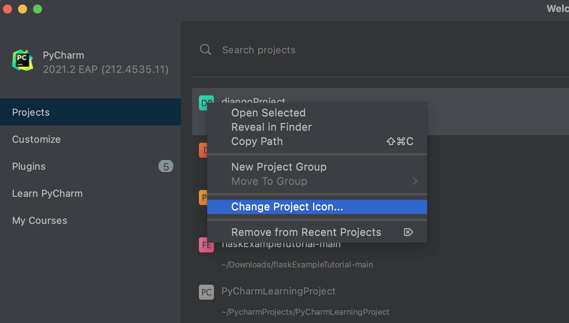This screenshot has width=569, height=323.
Task: Expand the Move To Group submenu arrow
Action: 415,181
